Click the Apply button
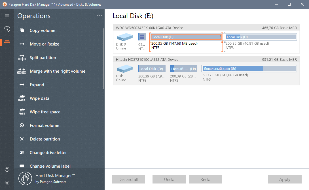Viewport: 309px width, 190px height. (285, 179)
